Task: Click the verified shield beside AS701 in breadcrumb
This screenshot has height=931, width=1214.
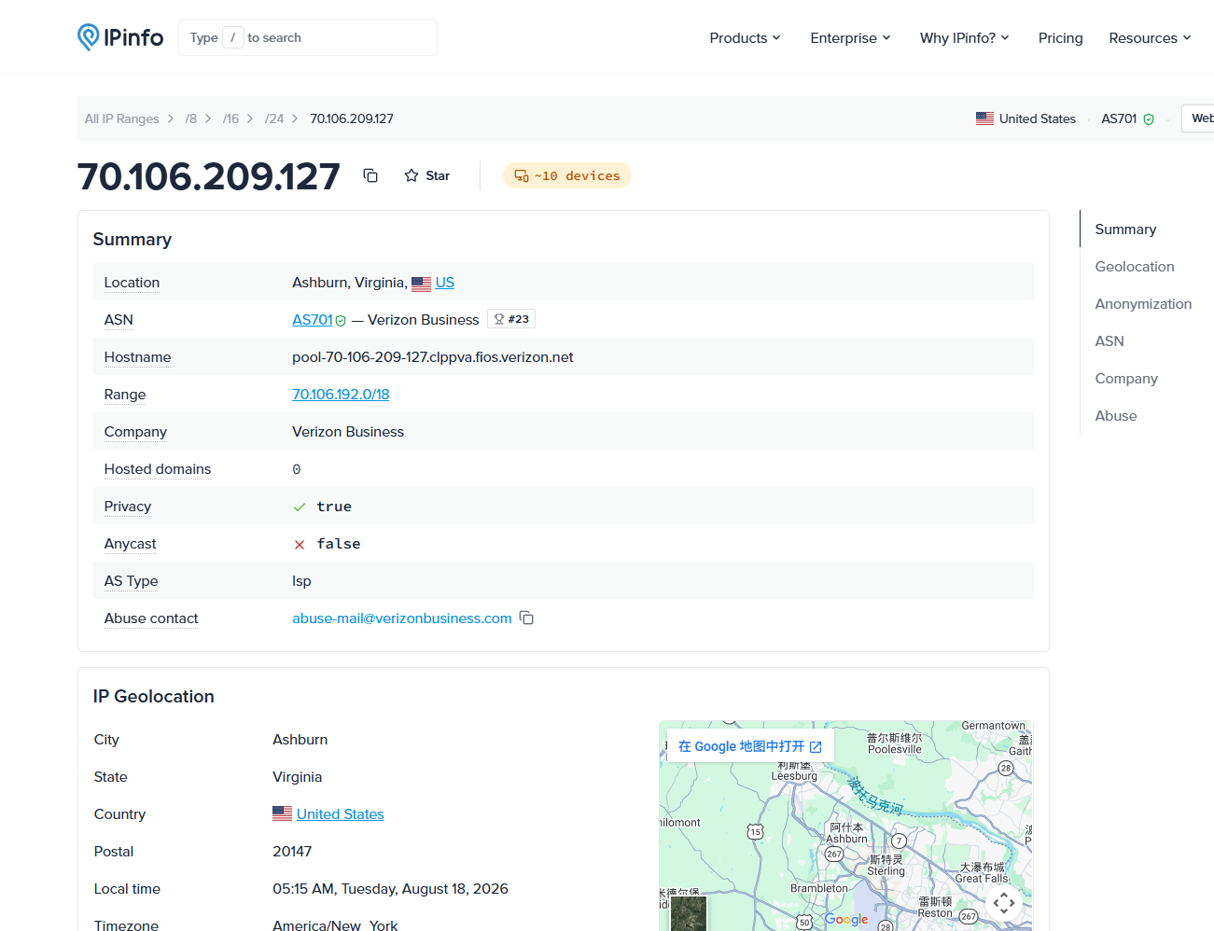Action: (x=1149, y=119)
